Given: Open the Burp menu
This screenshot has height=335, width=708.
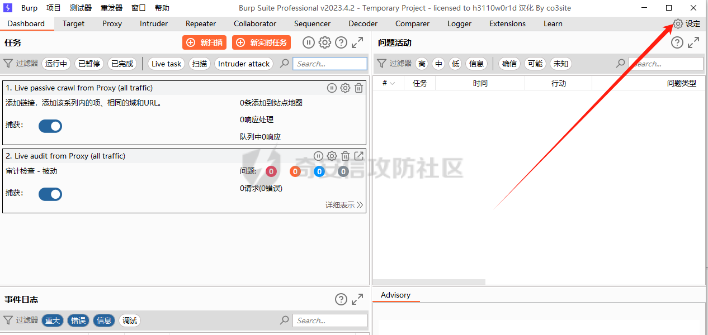Looking at the screenshot, I should coord(29,8).
